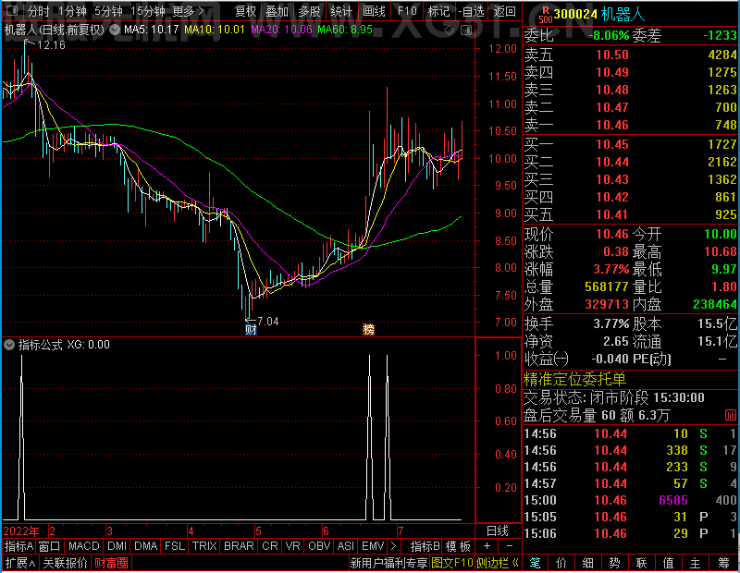Switch indicator to EMV

[373, 546]
